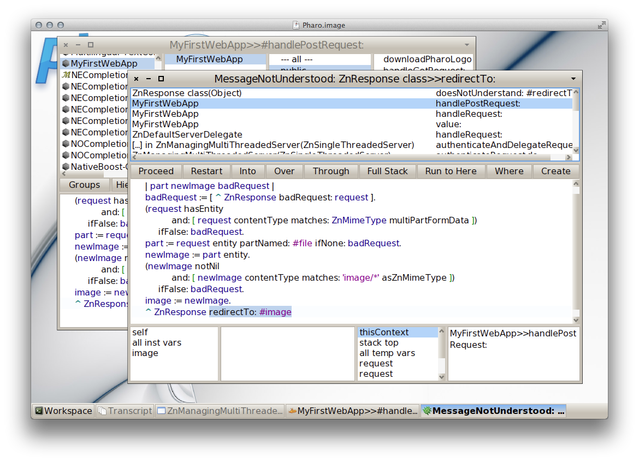Select the ZnDefaultServerDelegate stack frame
639x462 pixels.
352,135
